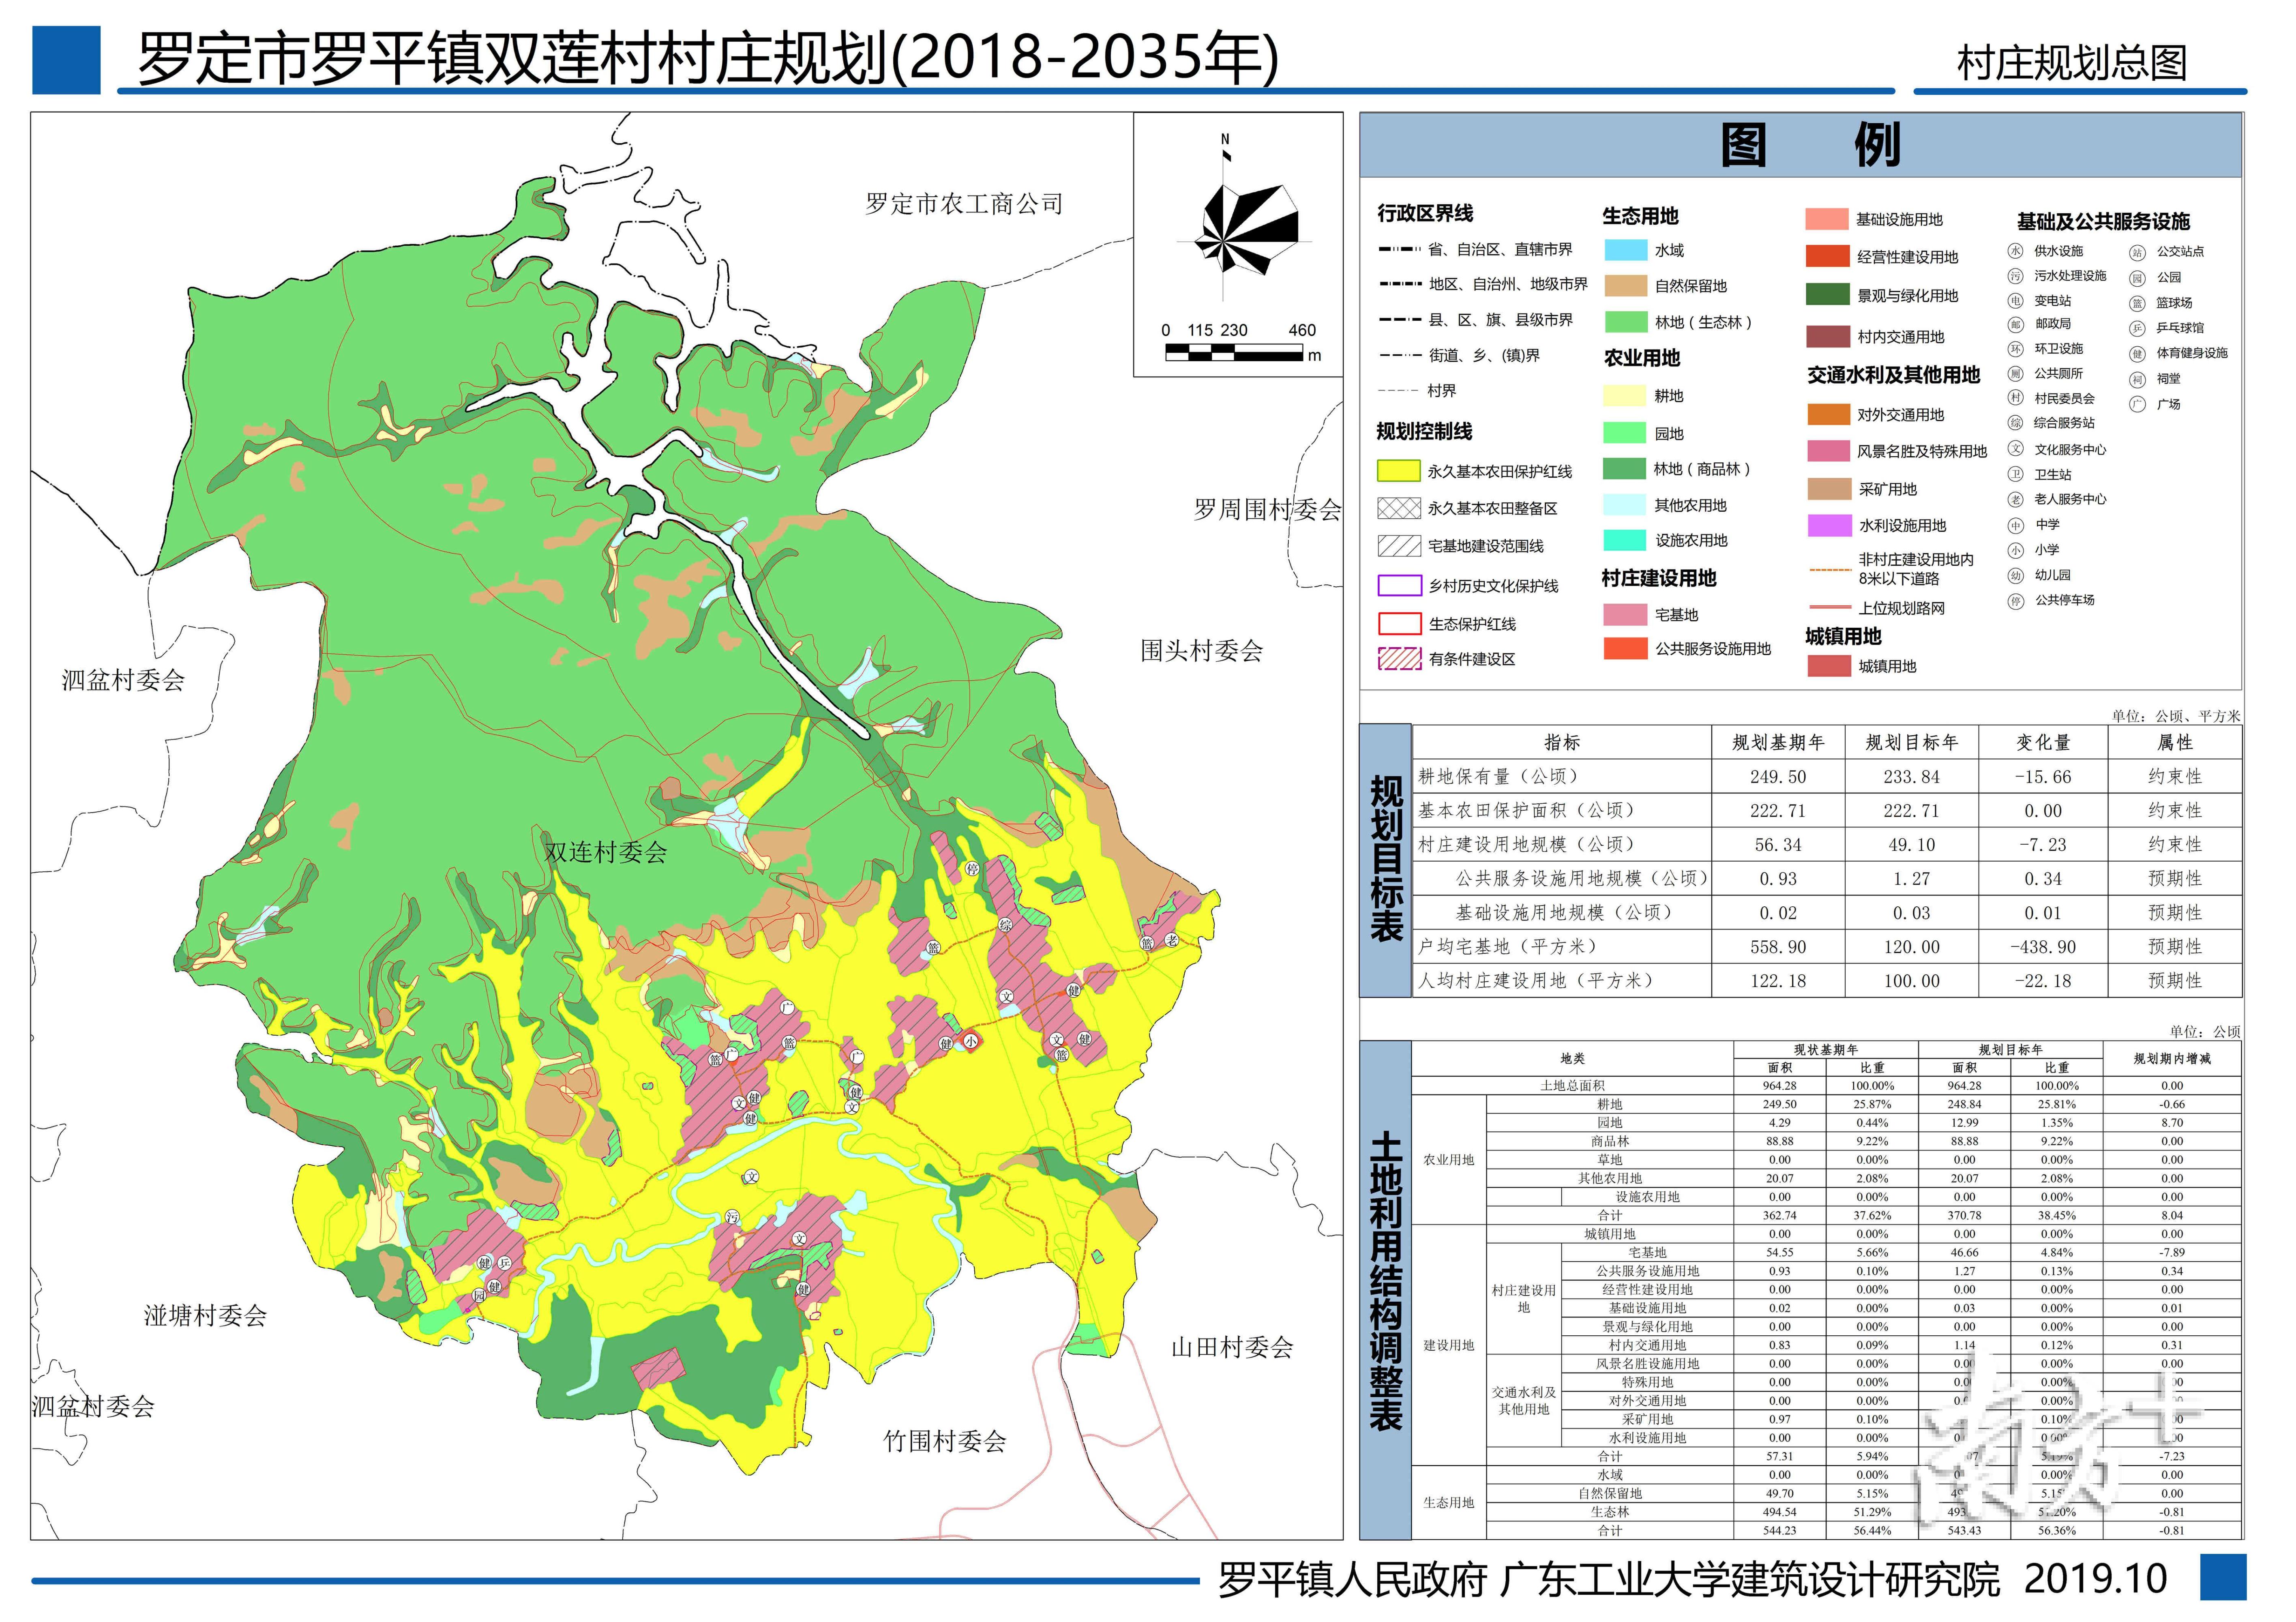Click the 村庄规划总图 title at top right
The height and width of the screenshot is (1622, 2296).
pos(2072,63)
